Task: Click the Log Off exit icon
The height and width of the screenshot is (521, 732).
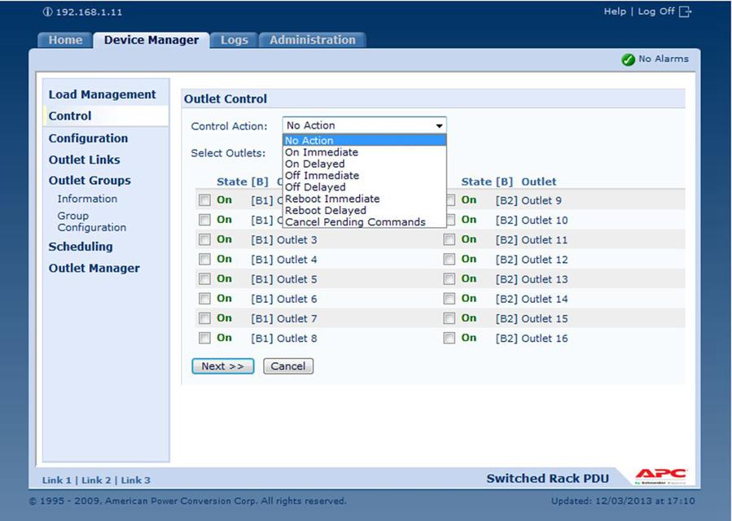Action: pos(685,11)
